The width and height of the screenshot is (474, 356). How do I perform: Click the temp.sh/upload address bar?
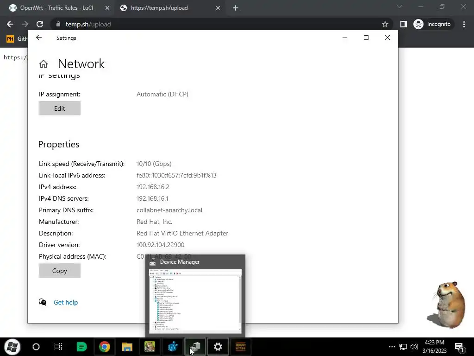pos(222,24)
